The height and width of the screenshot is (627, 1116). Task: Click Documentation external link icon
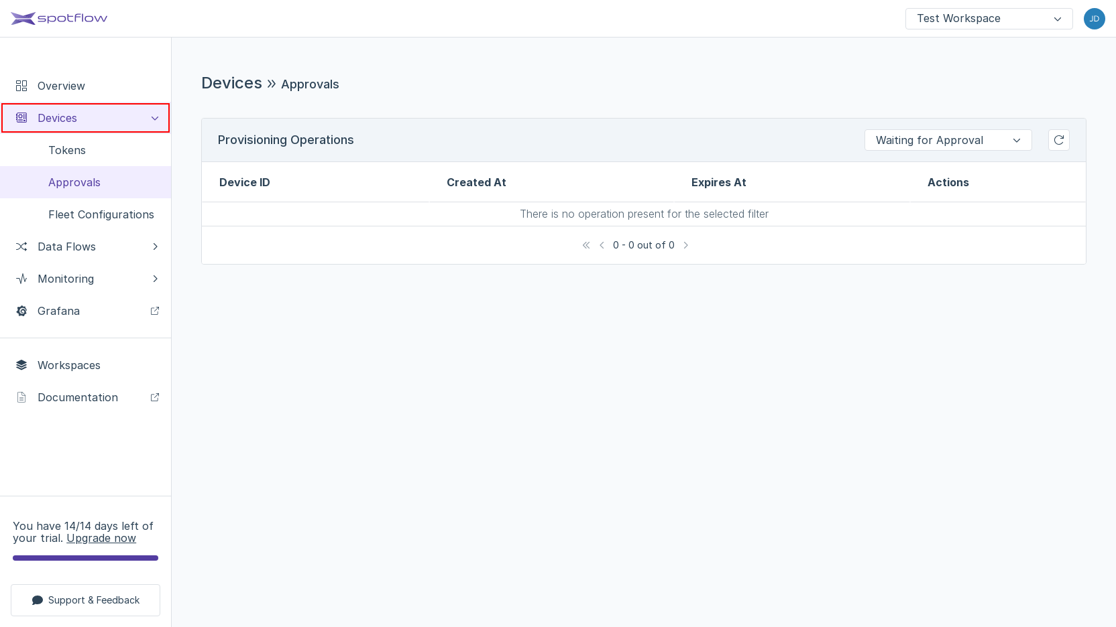pos(155,397)
